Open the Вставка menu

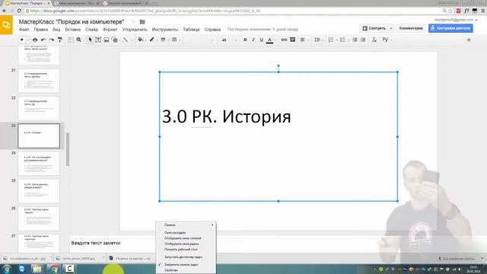coord(73,30)
